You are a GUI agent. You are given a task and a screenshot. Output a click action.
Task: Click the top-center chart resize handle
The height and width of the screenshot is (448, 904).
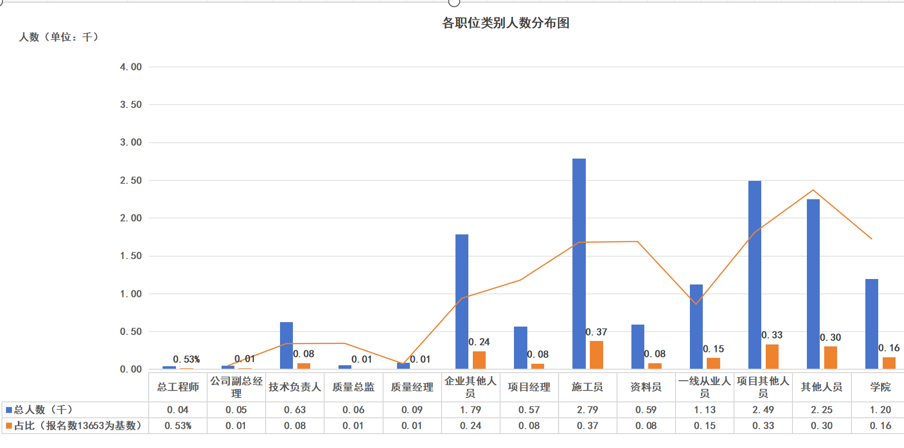(x=454, y=2)
